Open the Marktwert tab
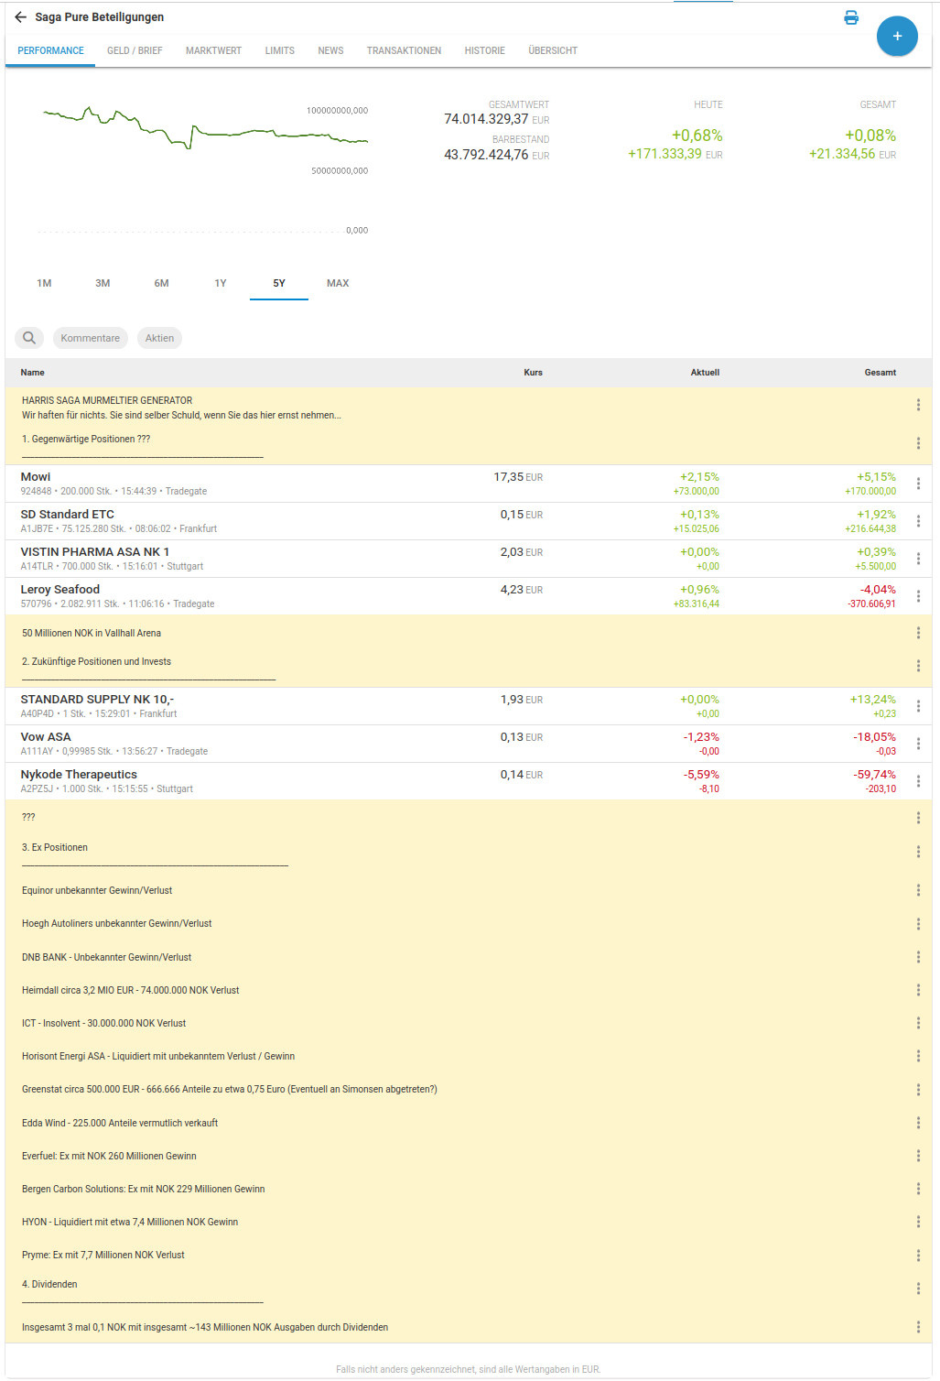 213,50
